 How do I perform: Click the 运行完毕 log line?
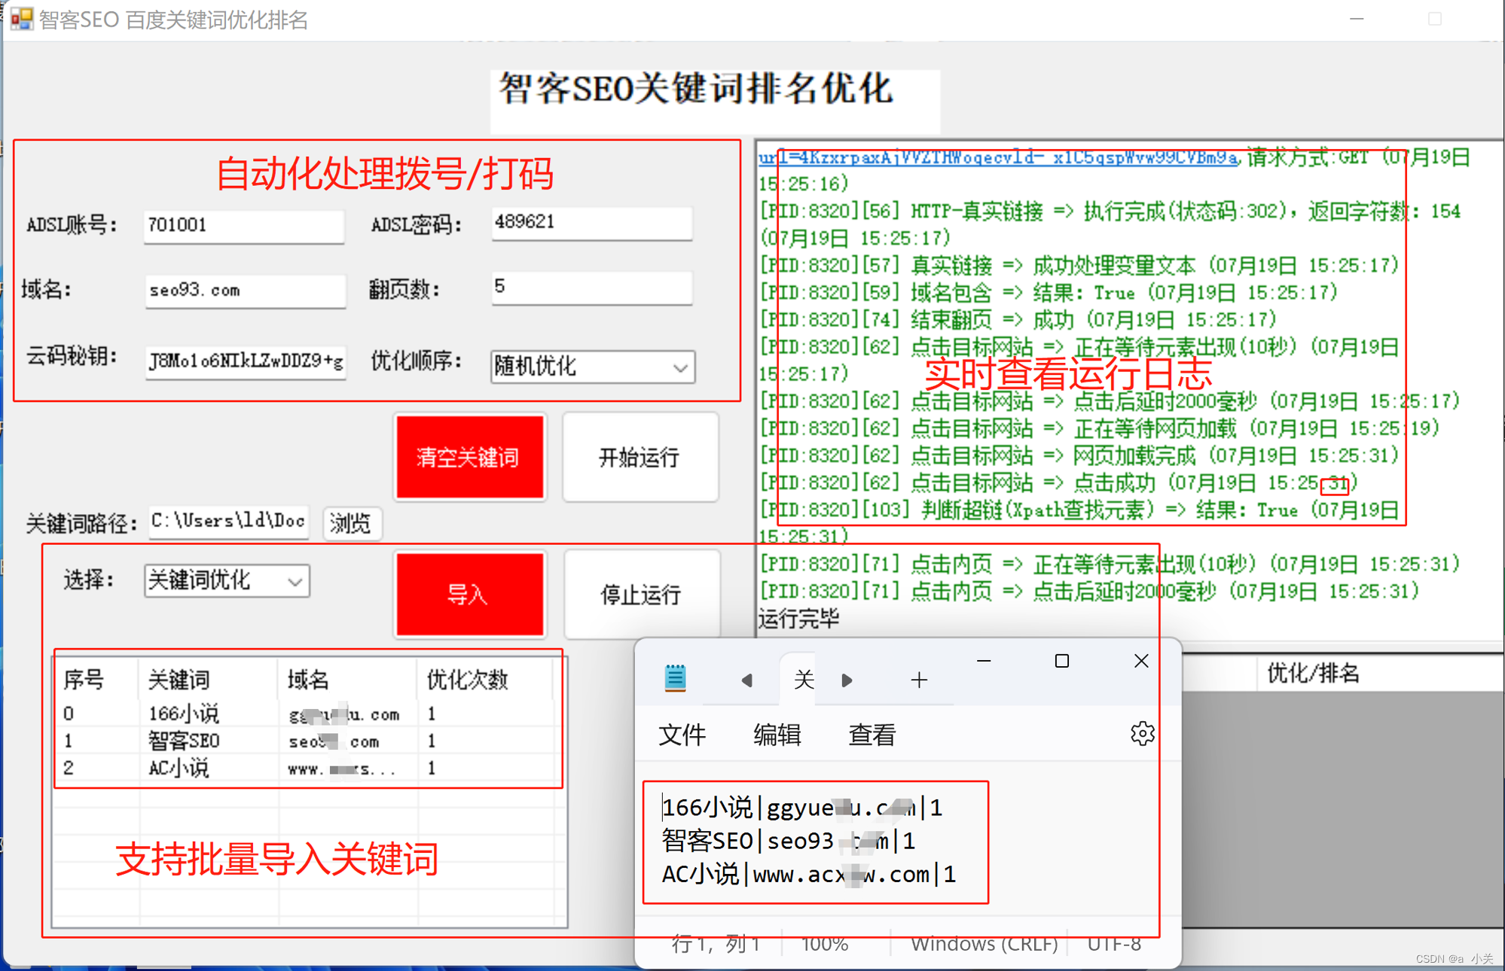(x=799, y=619)
